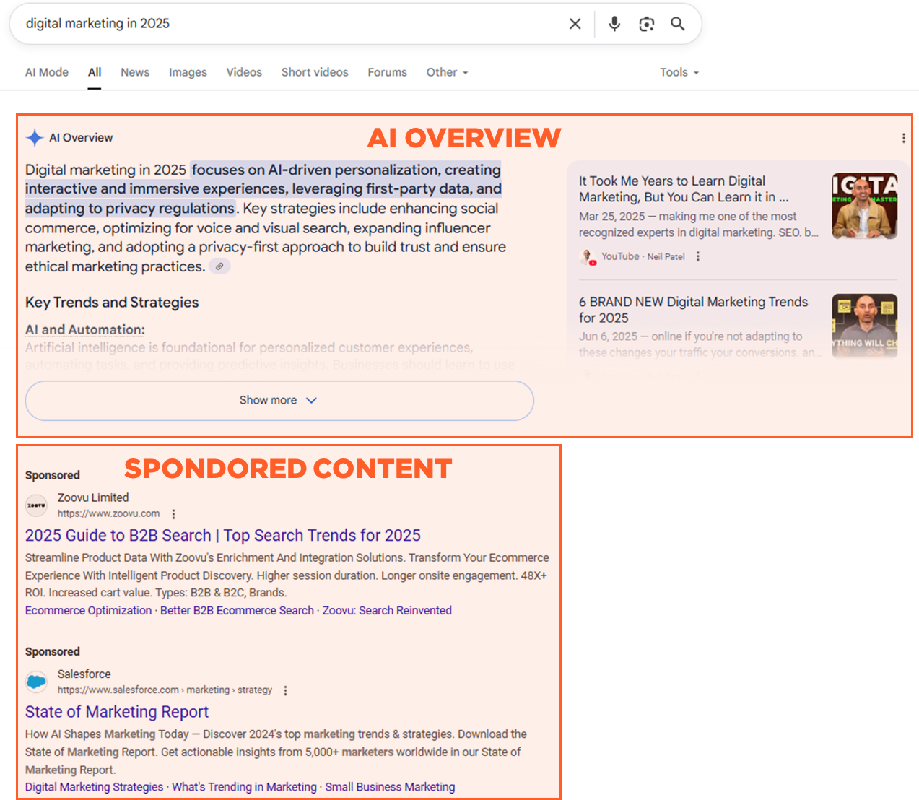This screenshot has width=919, height=800.
Task: Open three-dot menu next to Neil Patel source
Action: [x=697, y=256]
